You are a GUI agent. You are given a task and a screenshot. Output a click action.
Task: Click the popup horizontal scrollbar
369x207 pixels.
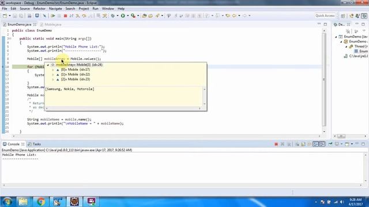tap(123, 108)
